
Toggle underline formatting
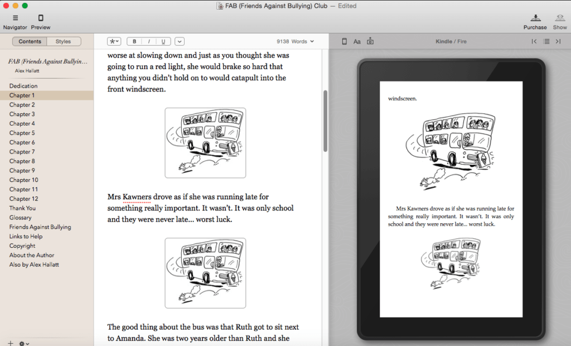tap(163, 41)
